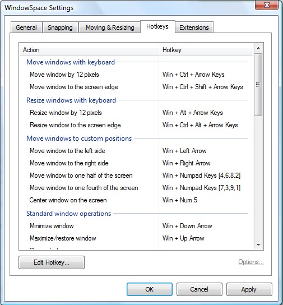
Task: Click 'Move windows with keyboard' group heading
Action: 71,62
